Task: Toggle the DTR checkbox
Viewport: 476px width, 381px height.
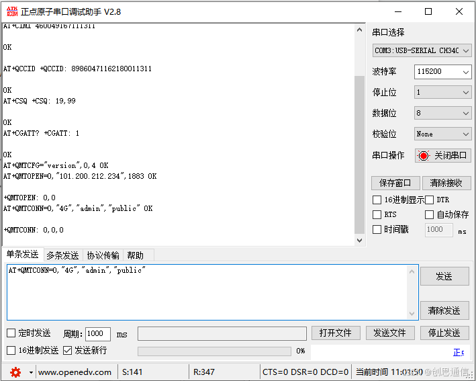Action: pos(429,200)
